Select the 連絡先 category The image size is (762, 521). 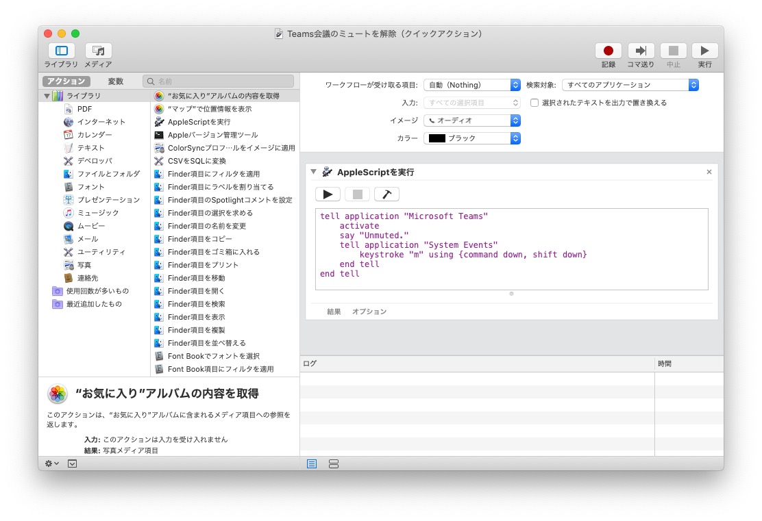(95, 278)
